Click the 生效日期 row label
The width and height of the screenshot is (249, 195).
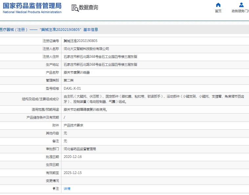[x=53, y=165]
